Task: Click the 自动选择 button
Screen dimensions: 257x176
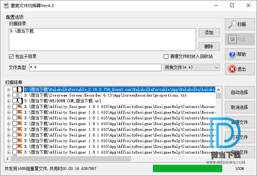Action: click(x=240, y=92)
